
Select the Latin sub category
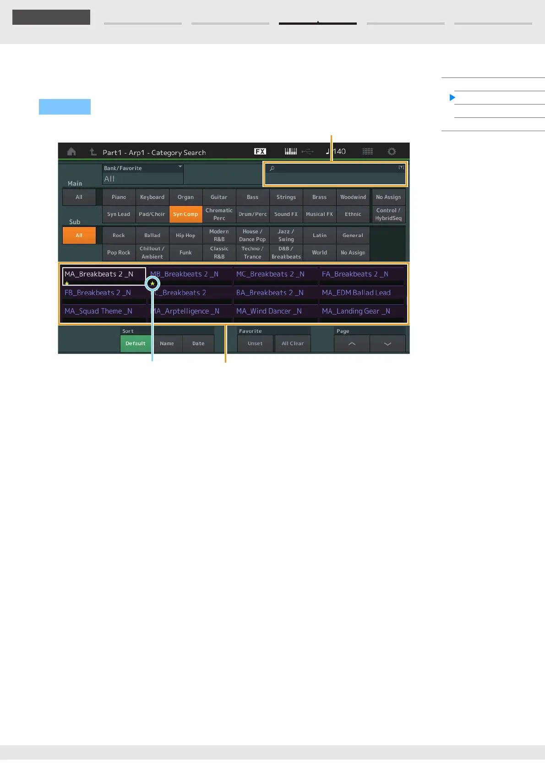tap(320, 235)
